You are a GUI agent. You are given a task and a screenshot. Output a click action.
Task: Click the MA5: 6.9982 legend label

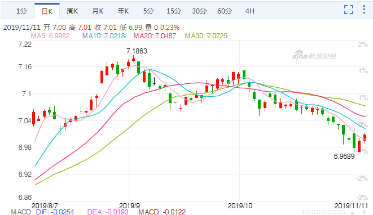pyautogui.click(x=50, y=36)
